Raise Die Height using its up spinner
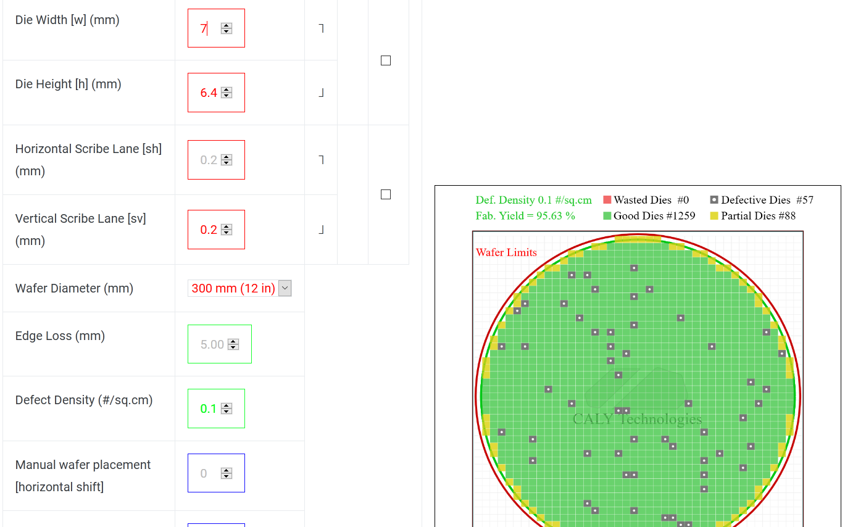Image resolution: width=845 pixels, height=527 pixels. pos(227,90)
